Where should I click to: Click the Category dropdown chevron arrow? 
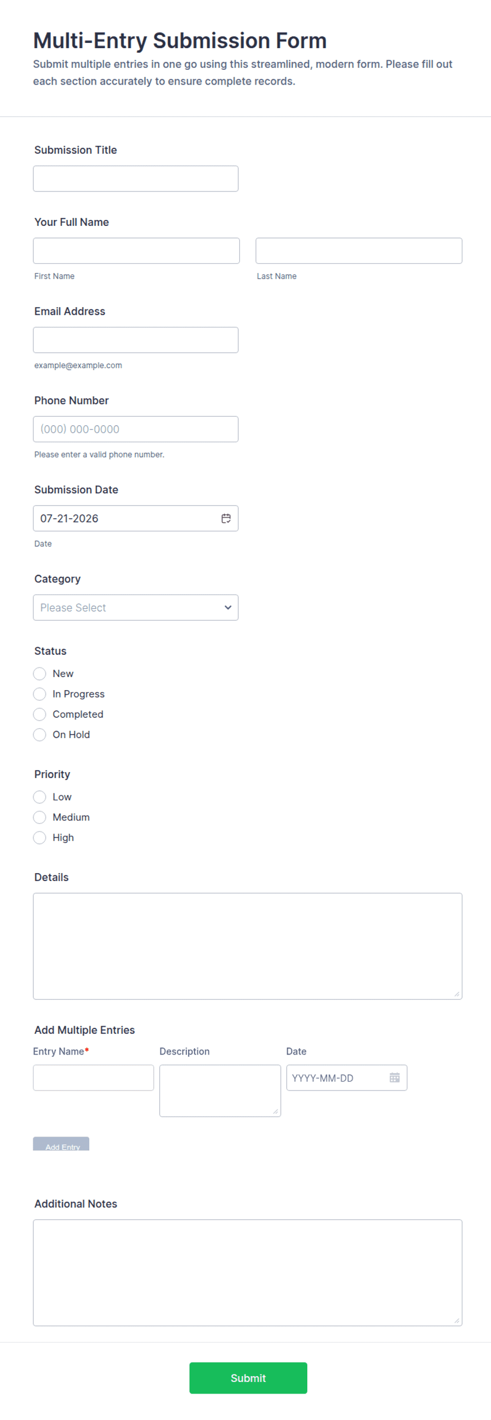point(228,608)
